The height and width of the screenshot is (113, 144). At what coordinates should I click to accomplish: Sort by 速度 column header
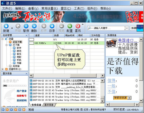tap(43, 35)
